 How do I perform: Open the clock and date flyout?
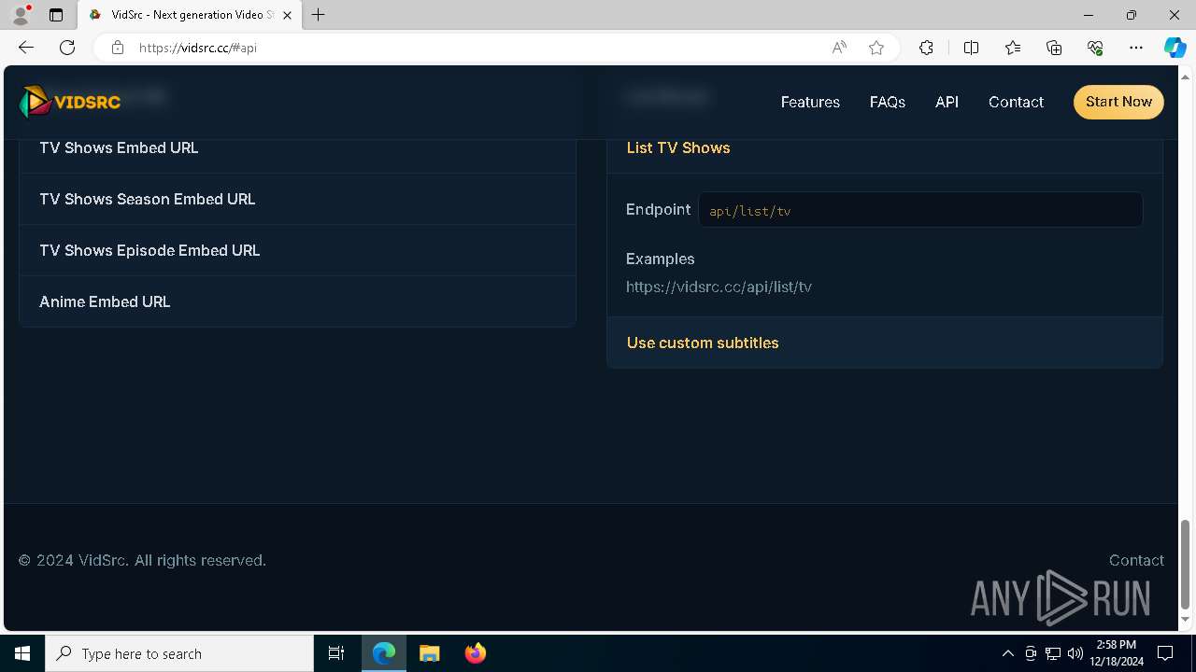coord(1117,653)
